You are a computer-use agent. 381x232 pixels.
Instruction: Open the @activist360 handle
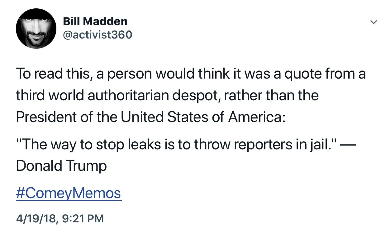98,35
